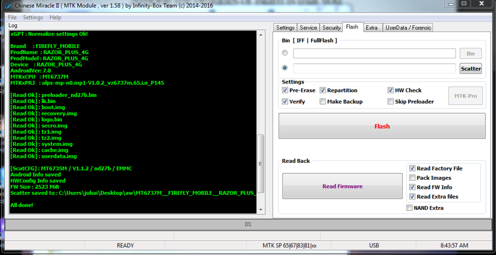This screenshot has height=255, width=496.
Task: Select the Bin file radio button
Action: point(285,53)
